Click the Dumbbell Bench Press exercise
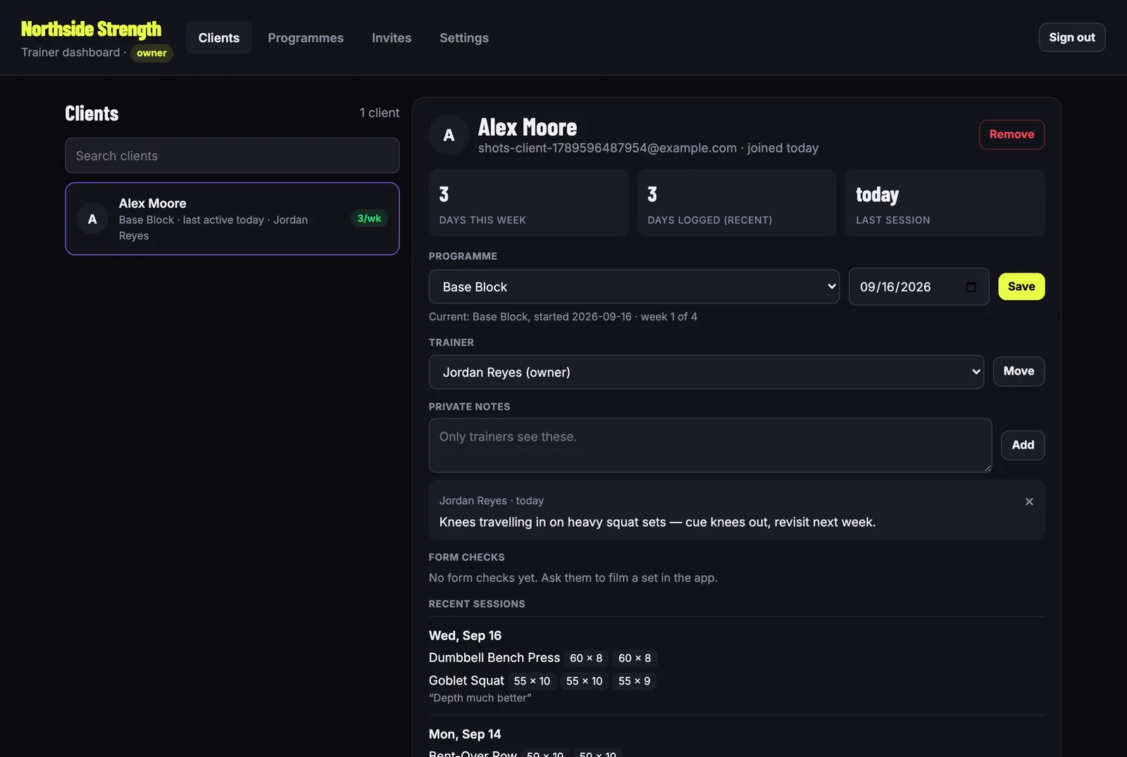This screenshot has height=757, width=1127. [x=494, y=658]
